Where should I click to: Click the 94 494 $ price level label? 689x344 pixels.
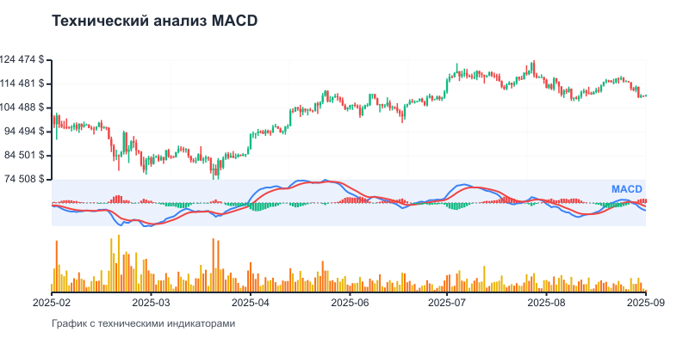26,131
